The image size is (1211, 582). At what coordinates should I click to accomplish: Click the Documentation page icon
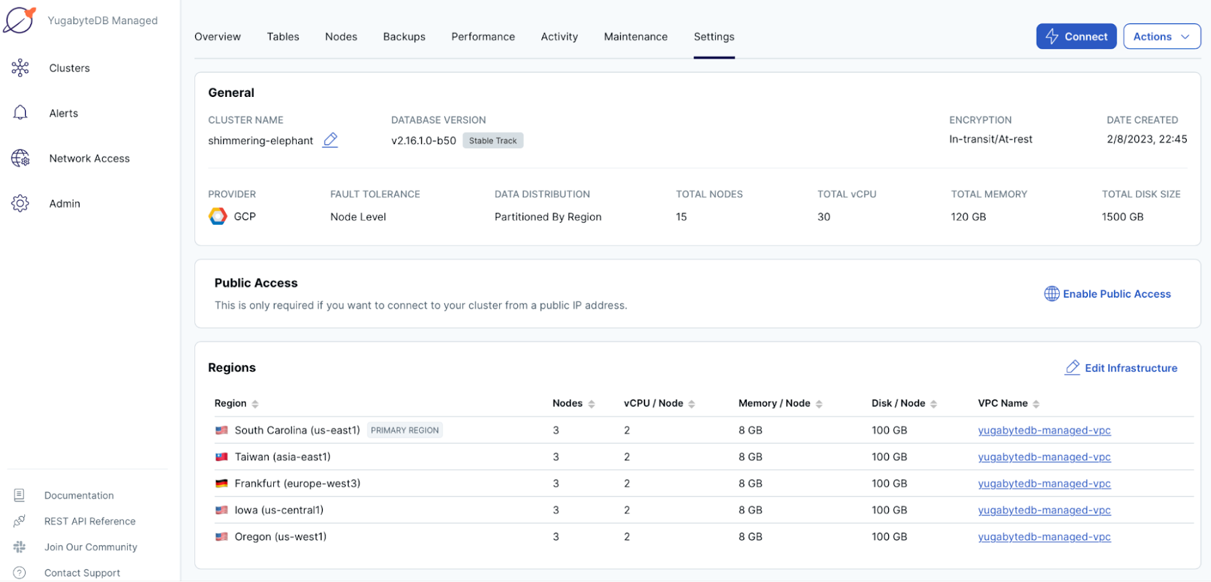pyautogui.click(x=20, y=495)
